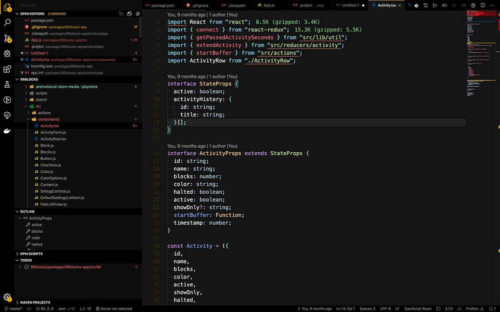Image resolution: width=500 pixels, height=312 pixels.
Task: Switch to the Untitled-1 tab
Action: pyautogui.click(x=349, y=5)
